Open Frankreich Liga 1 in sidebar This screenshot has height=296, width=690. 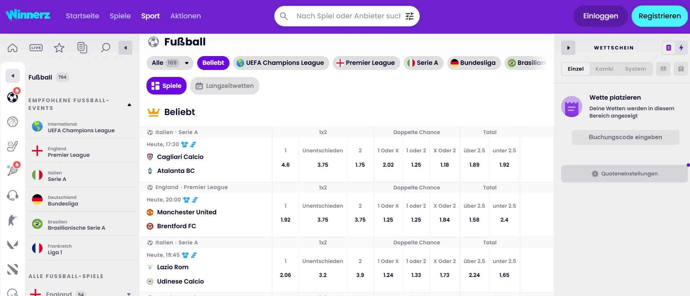point(82,248)
